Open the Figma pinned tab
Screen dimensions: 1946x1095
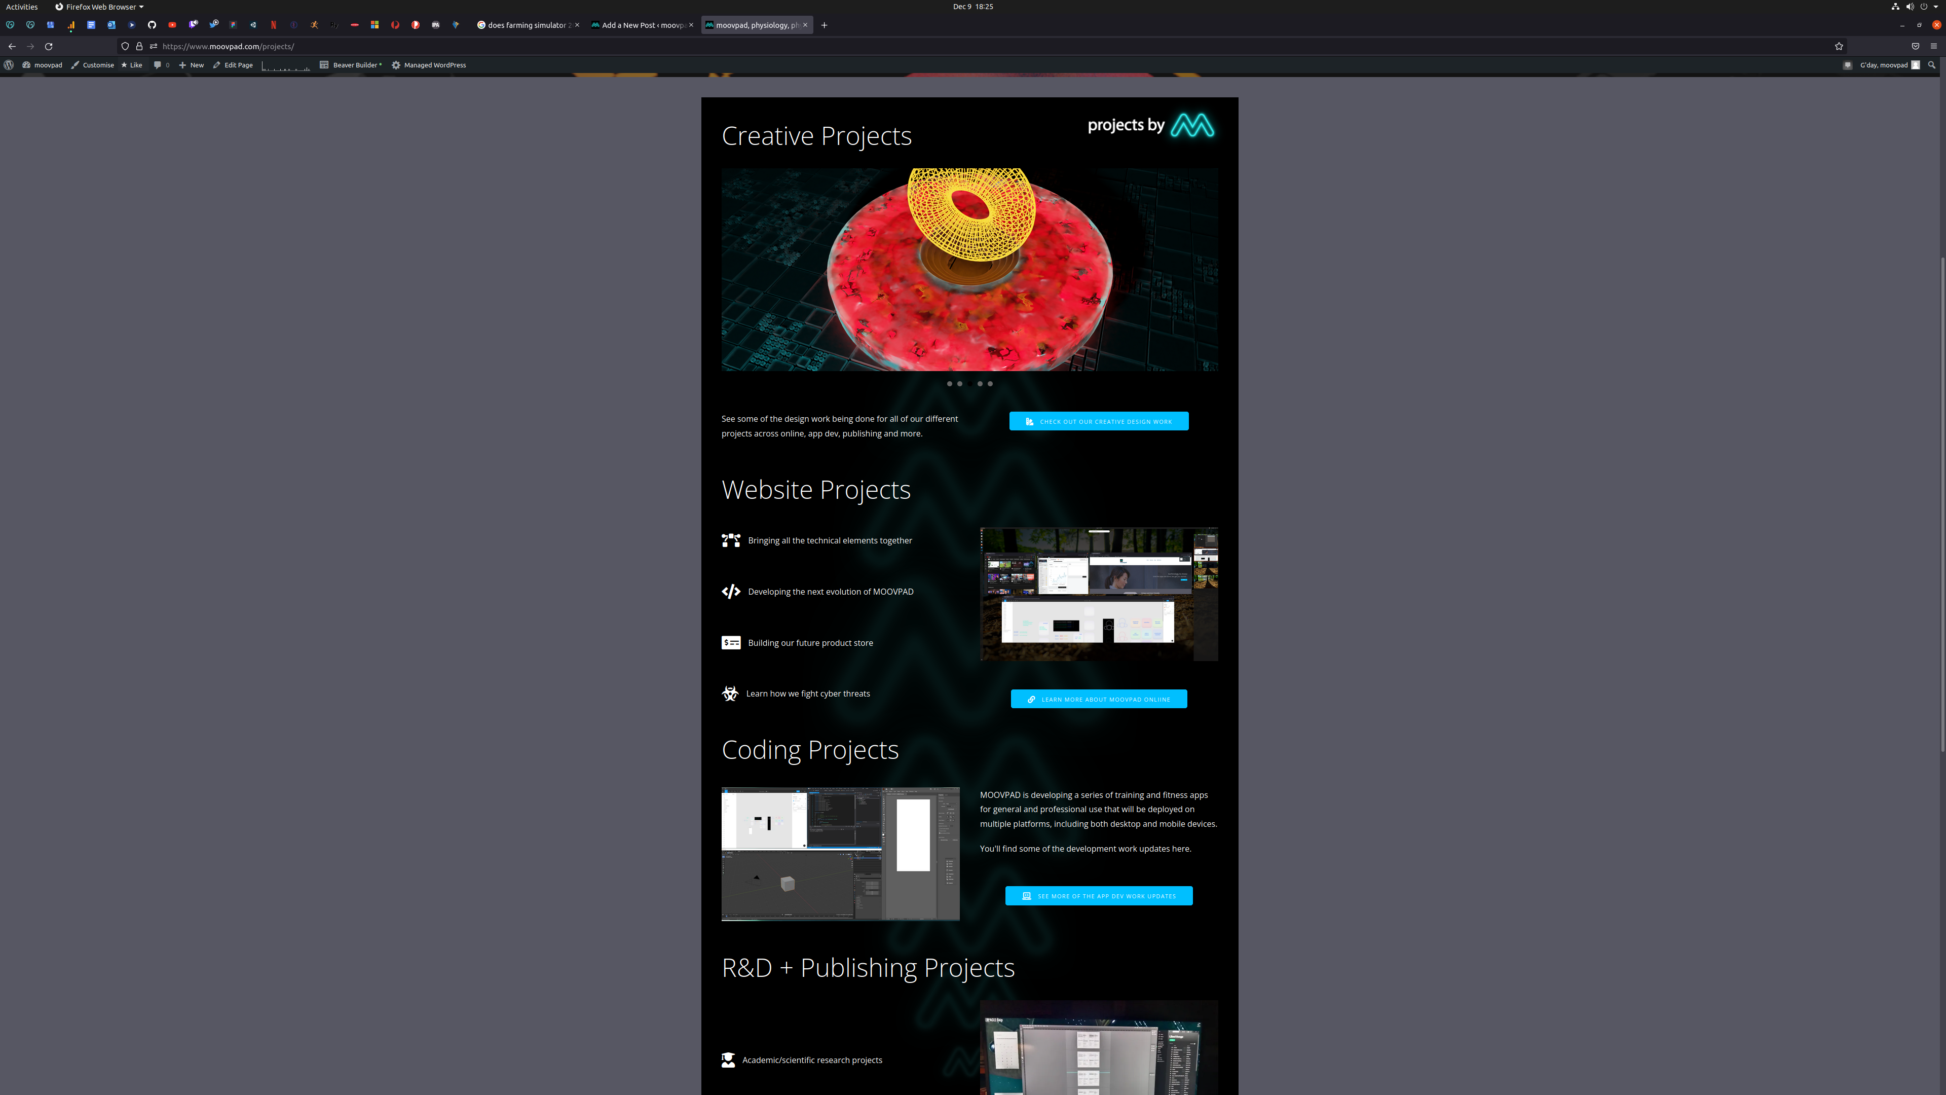pyautogui.click(x=233, y=25)
